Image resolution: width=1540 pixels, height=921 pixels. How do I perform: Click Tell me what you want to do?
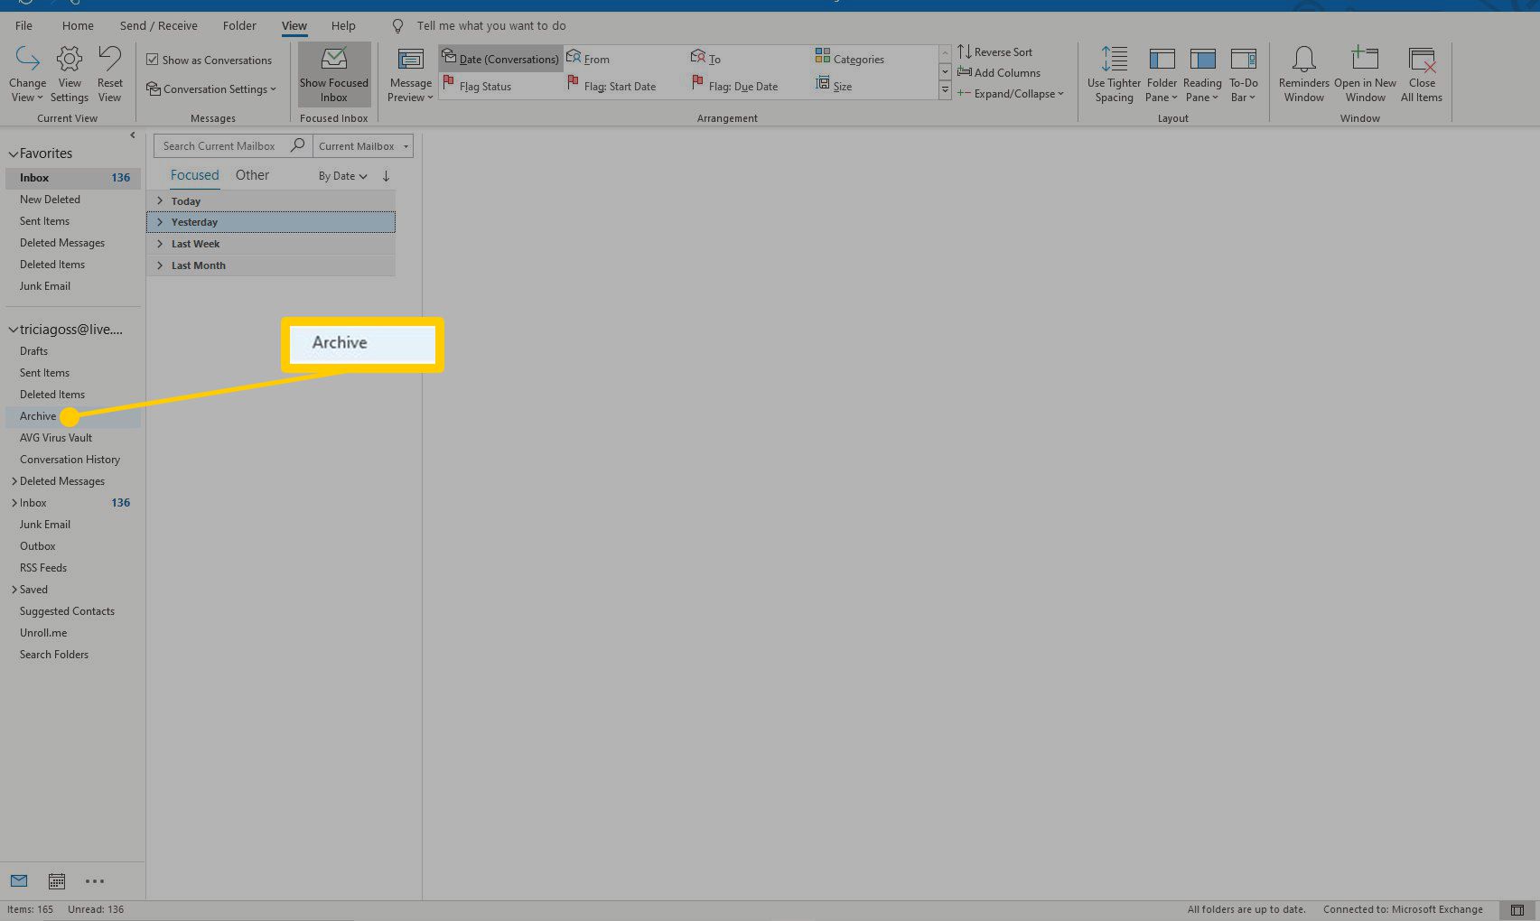(x=491, y=25)
